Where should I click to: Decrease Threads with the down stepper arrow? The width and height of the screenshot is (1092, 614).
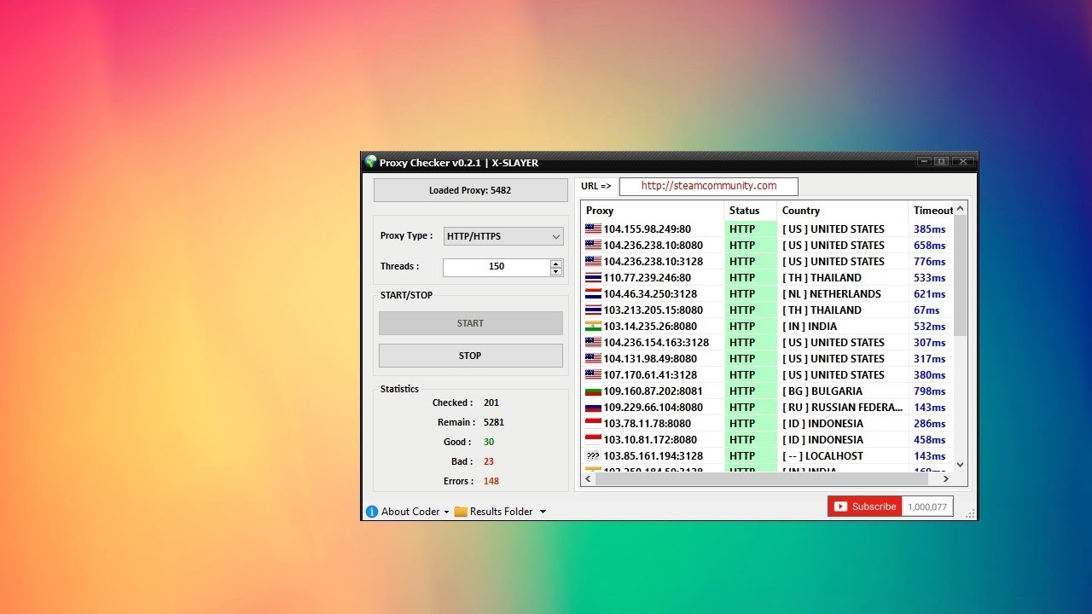pos(556,271)
